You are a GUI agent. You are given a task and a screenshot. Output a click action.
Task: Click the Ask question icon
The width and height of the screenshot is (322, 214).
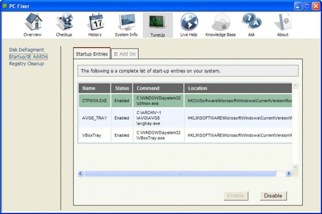click(x=251, y=23)
